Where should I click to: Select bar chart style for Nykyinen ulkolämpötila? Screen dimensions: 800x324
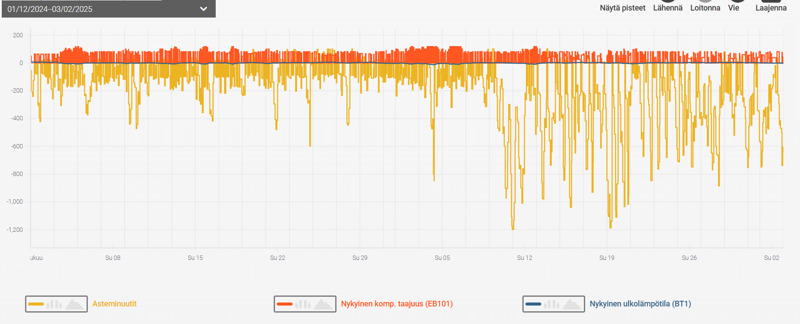point(551,304)
